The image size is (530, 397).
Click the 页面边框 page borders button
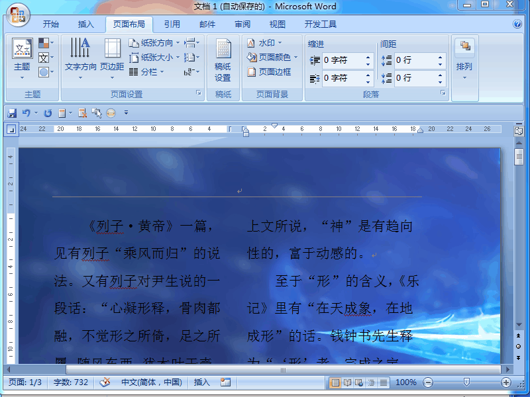(x=269, y=72)
